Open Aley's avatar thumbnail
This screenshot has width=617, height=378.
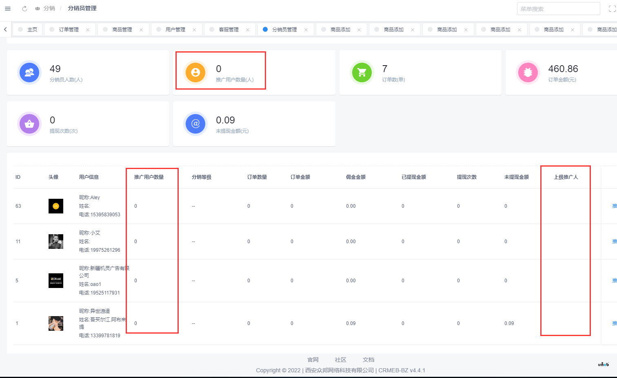pos(56,206)
